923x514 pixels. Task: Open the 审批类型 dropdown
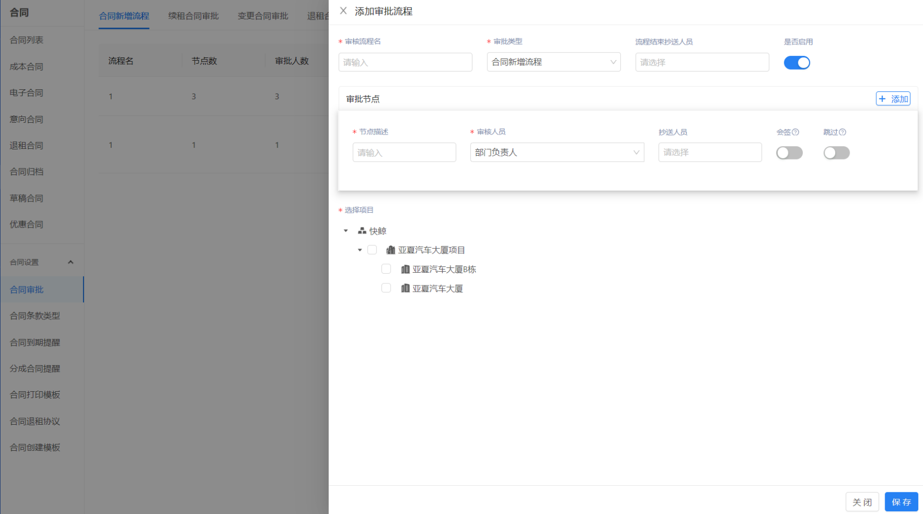click(553, 62)
